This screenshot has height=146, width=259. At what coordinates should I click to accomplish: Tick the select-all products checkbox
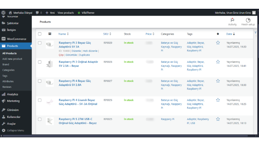tap(40, 34)
